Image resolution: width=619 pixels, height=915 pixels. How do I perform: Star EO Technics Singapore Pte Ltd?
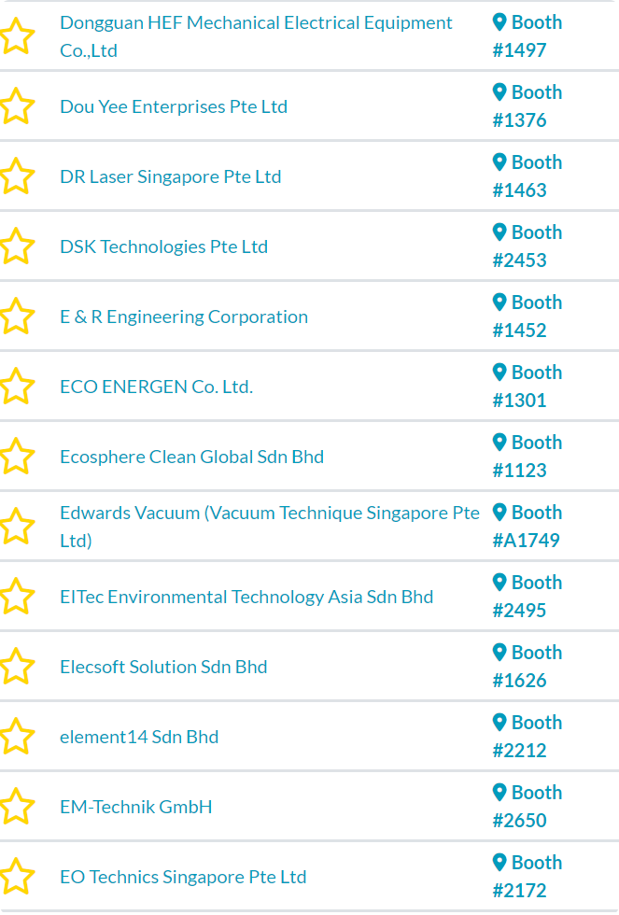click(17, 877)
